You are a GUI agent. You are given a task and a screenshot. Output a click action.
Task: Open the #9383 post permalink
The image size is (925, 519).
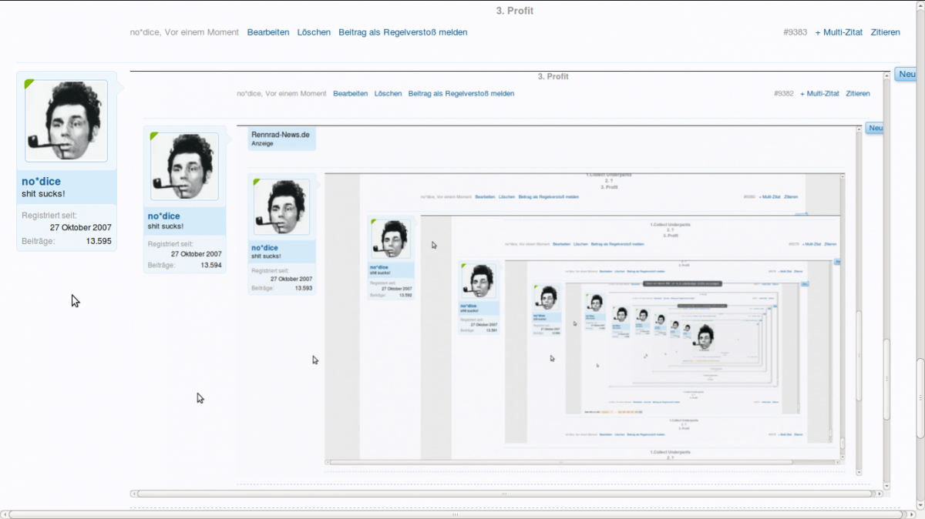(795, 32)
